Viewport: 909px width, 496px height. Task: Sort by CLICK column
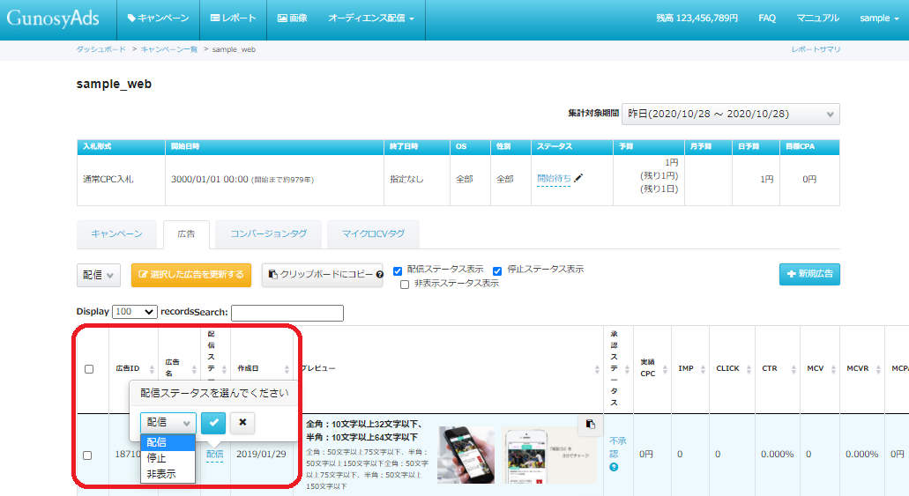pos(732,368)
